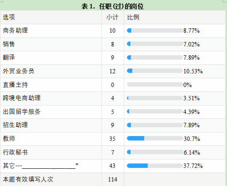Select the 销售 row label
Image resolution: width=227 pixels, height=186 pixels.
pos(9,44)
